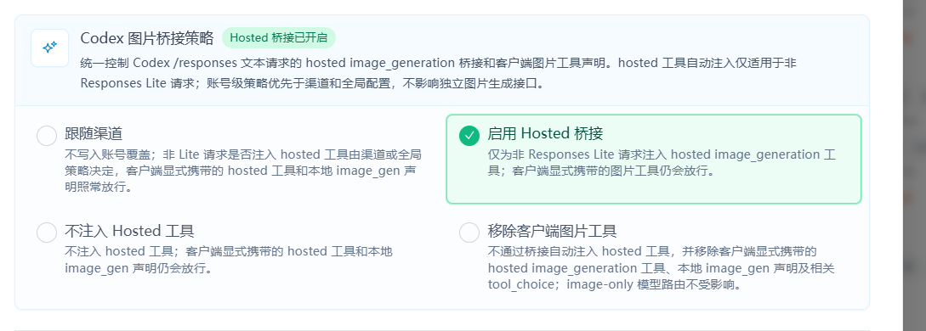Click the light blue header band of the policy card
This screenshot has width=926, height=331.
pos(442,60)
